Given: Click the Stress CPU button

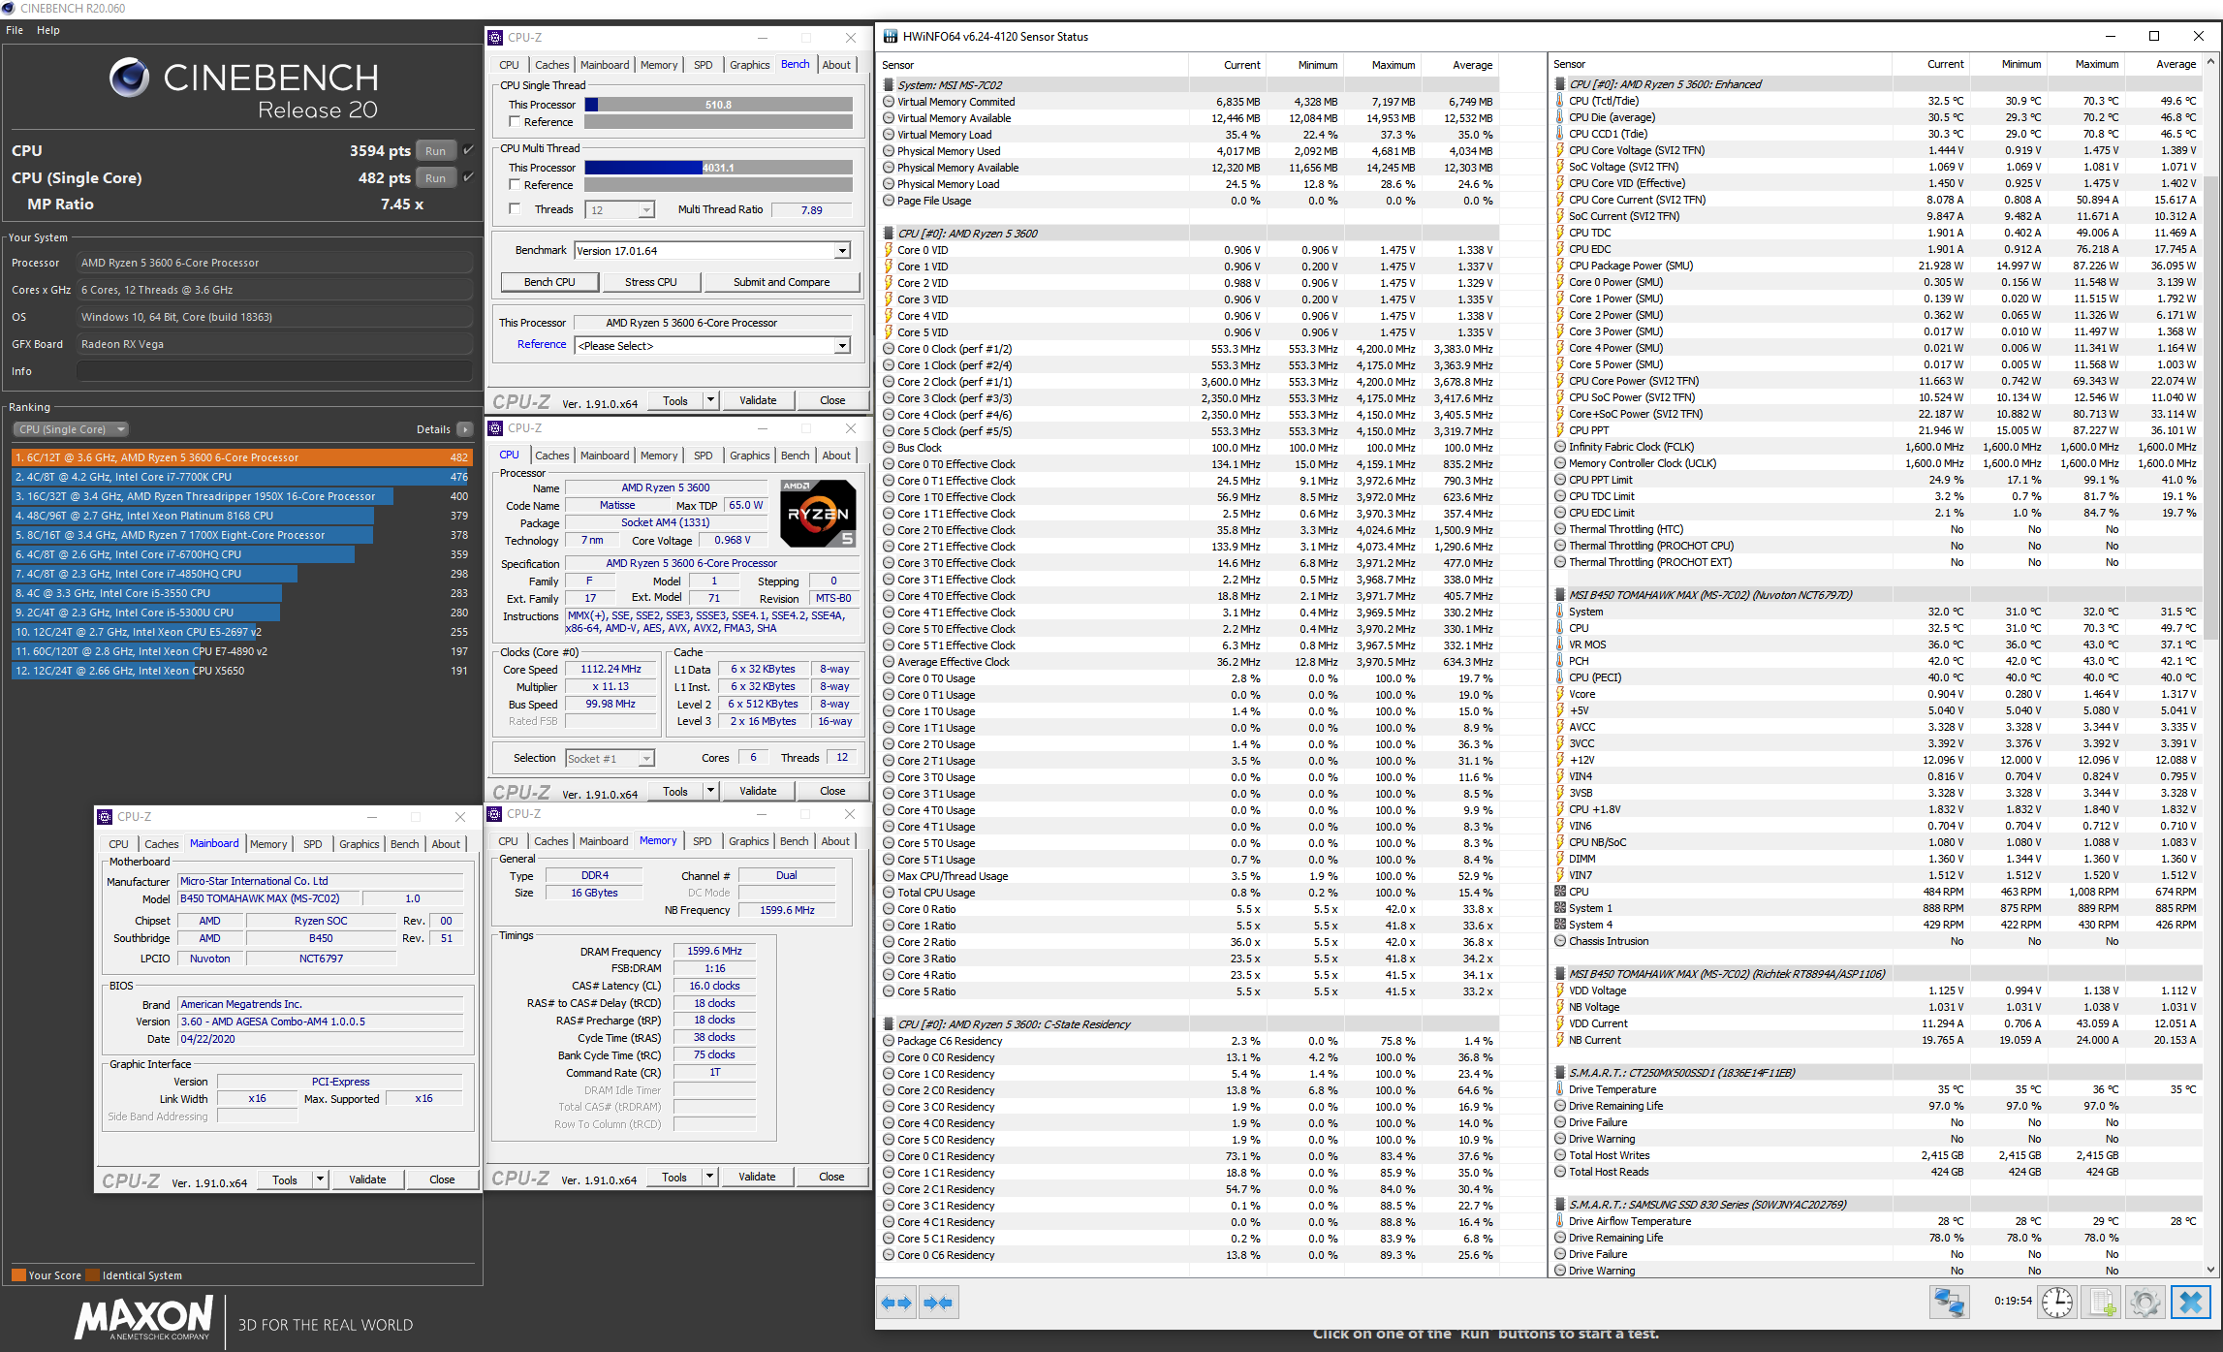Looking at the screenshot, I should point(650,282).
